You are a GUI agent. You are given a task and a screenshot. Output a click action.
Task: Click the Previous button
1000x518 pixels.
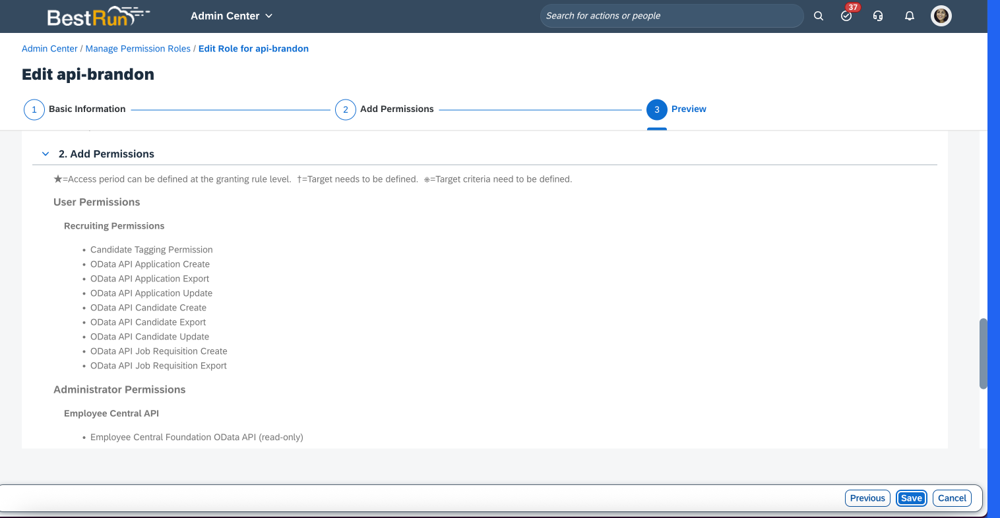click(x=867, y=498)
